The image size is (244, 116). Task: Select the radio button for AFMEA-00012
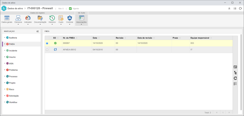47,50
